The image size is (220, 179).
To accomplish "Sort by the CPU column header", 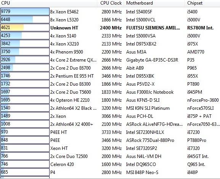I will [48, 3].
